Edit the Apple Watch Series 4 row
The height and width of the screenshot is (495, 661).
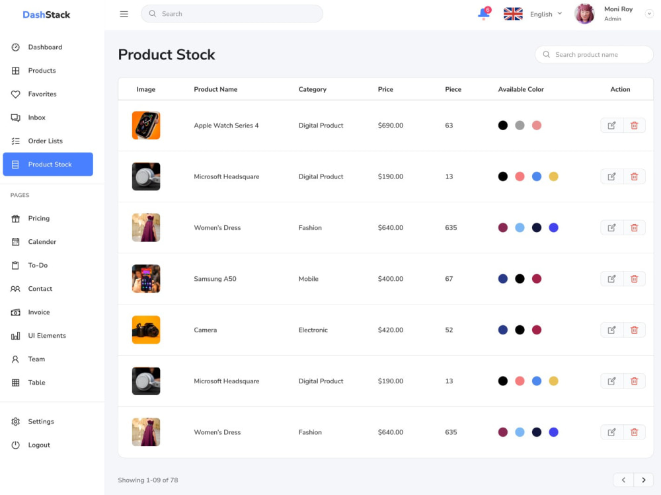point(611,125)
